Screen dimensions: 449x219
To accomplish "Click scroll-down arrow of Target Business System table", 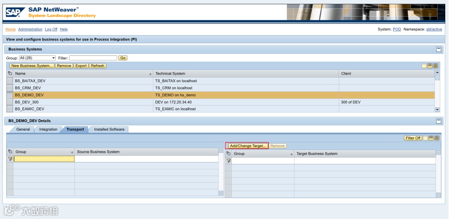I will pos(439,195).
